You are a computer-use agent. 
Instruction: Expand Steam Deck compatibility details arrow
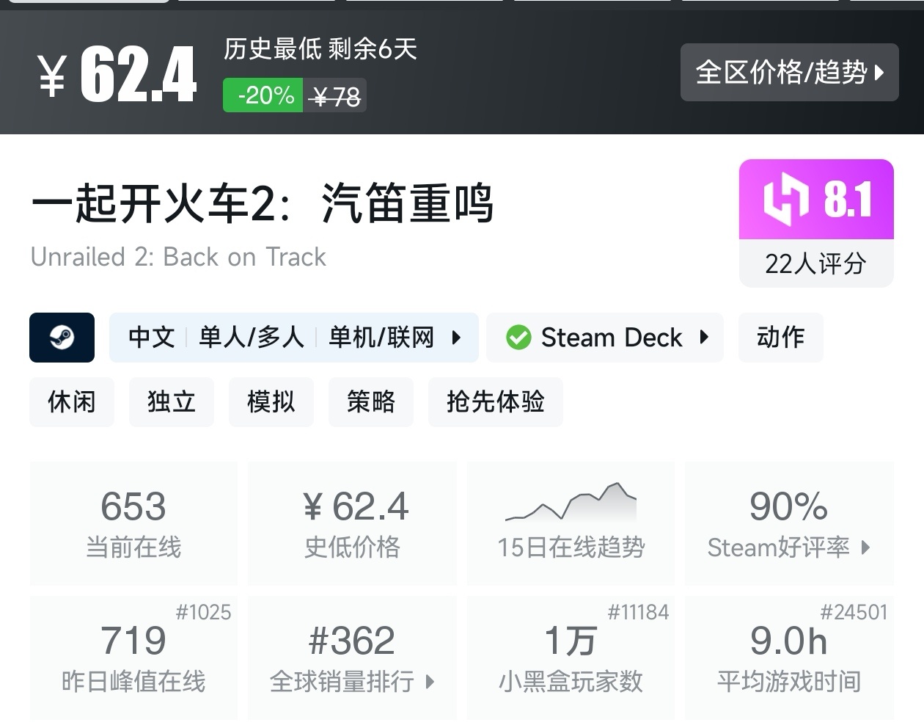point(705,338)
